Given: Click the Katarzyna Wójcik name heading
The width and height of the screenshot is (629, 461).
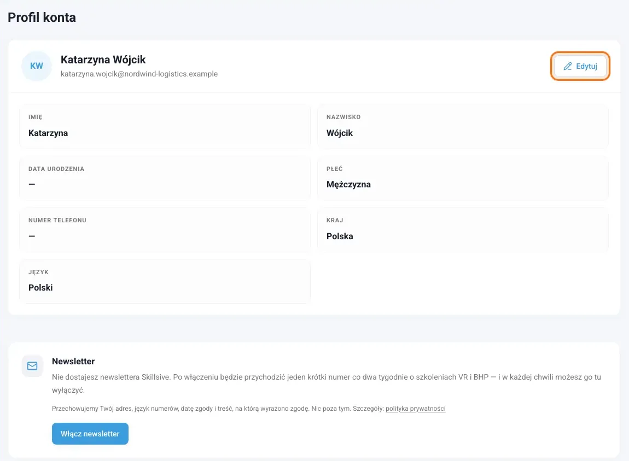Looking at the screenshot, I should pyautogui.click(x=103, y=60).
